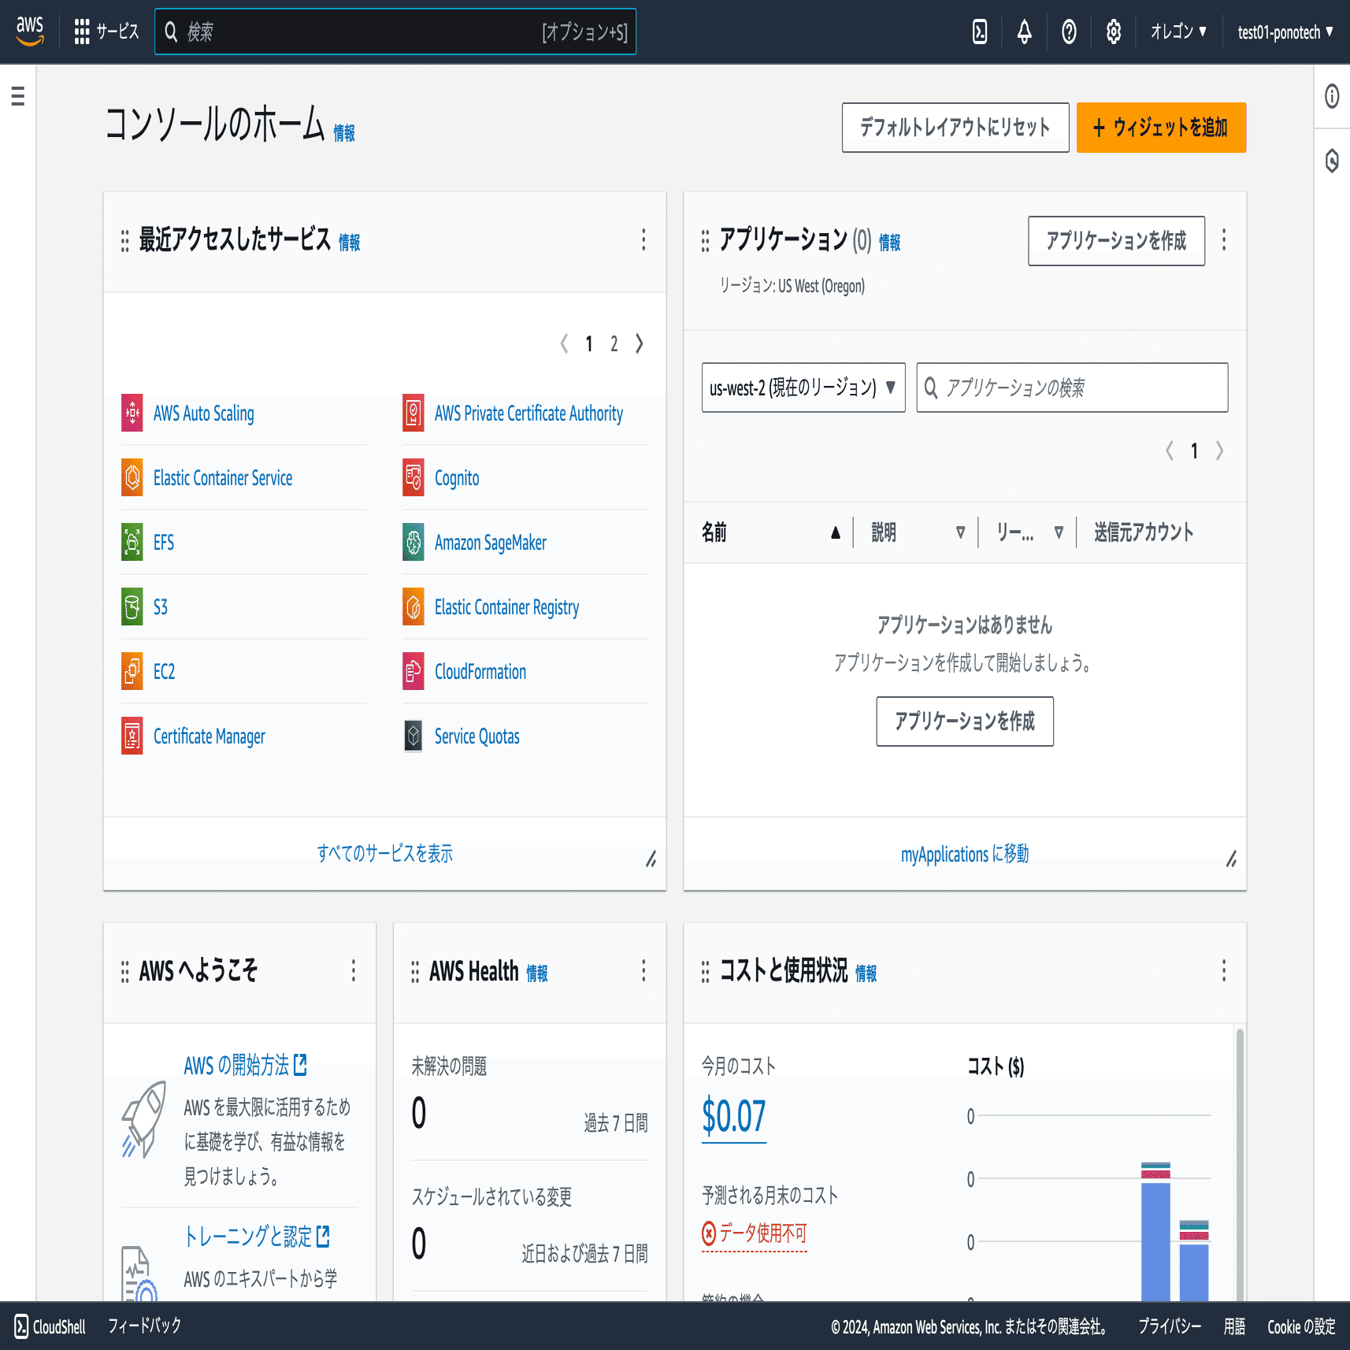
Task: Click ウィジェットを追加 button
Action: click(x=1161, y=128)
